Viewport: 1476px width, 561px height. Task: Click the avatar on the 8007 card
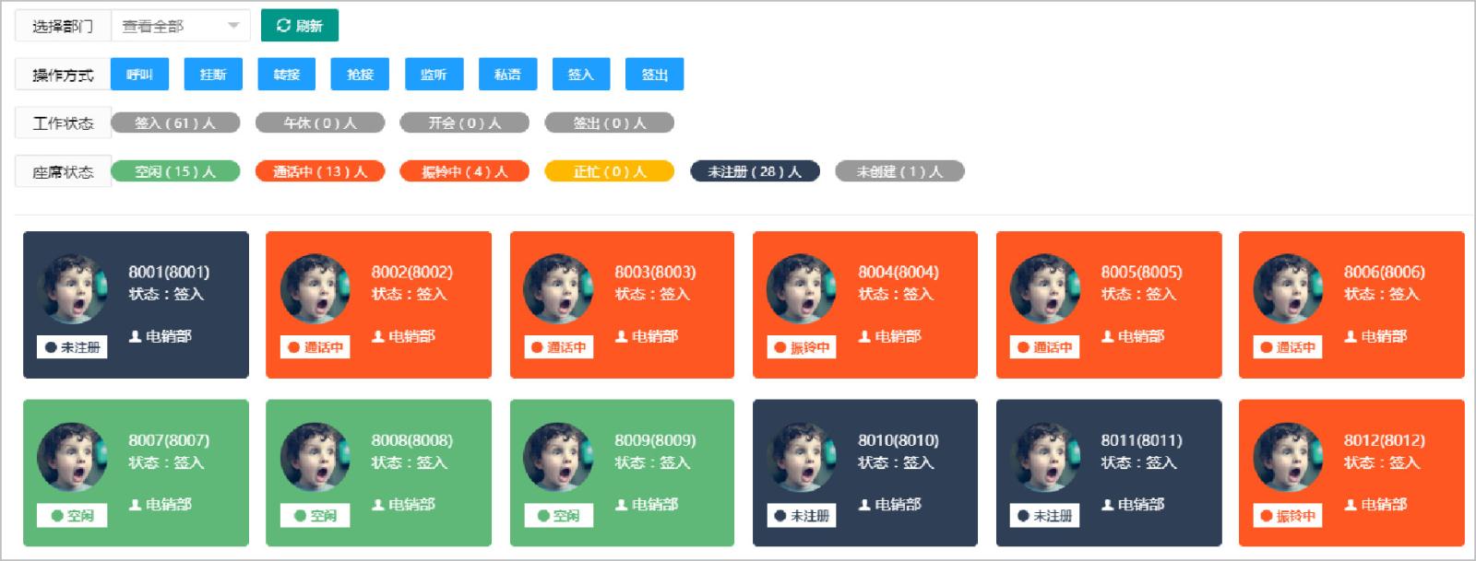coord(72,457)
